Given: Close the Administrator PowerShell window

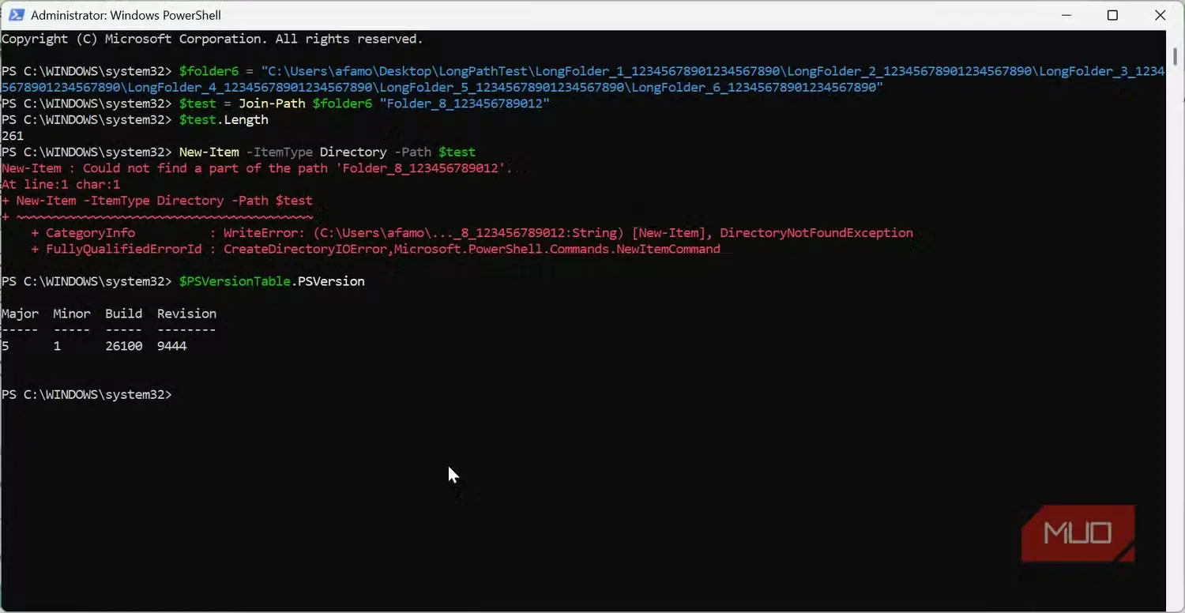Looking at the screenshot, I should (x=1160, y=15).
